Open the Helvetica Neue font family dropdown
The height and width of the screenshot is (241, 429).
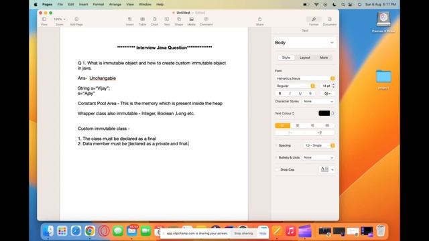[305, 78]
